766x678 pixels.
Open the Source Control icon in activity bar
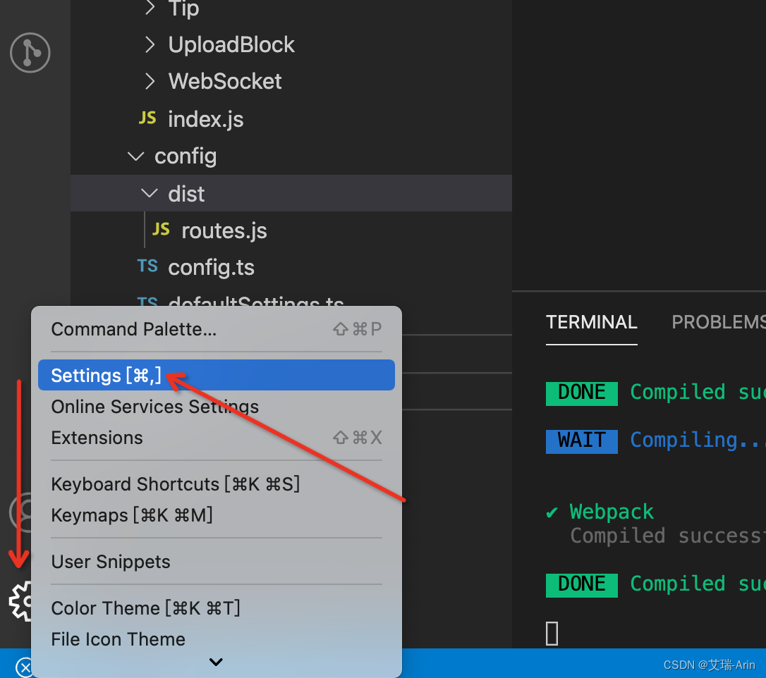30,52
